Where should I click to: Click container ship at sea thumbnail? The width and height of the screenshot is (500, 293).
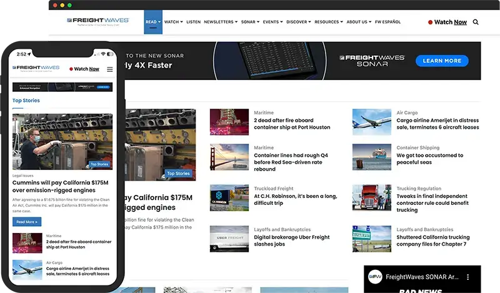pyautogui.click(x=372, y=157)
